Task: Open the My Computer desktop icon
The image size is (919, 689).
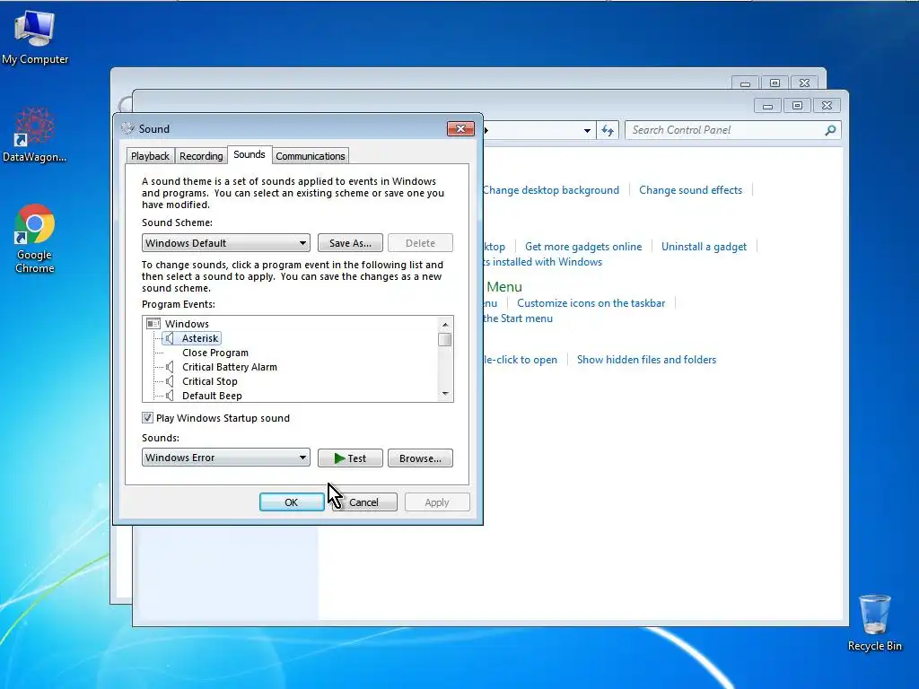Action: [35, 38]
